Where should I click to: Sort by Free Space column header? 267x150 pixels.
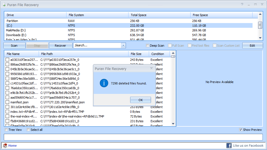pyautogui.click(x=221, y=15)
